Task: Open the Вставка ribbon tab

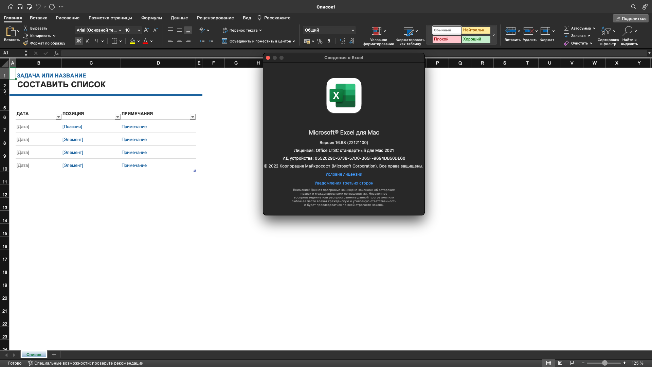Action: pos(38,18)
